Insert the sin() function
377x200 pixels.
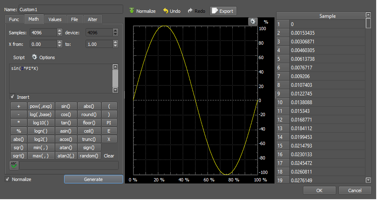(x=66, y=106)
